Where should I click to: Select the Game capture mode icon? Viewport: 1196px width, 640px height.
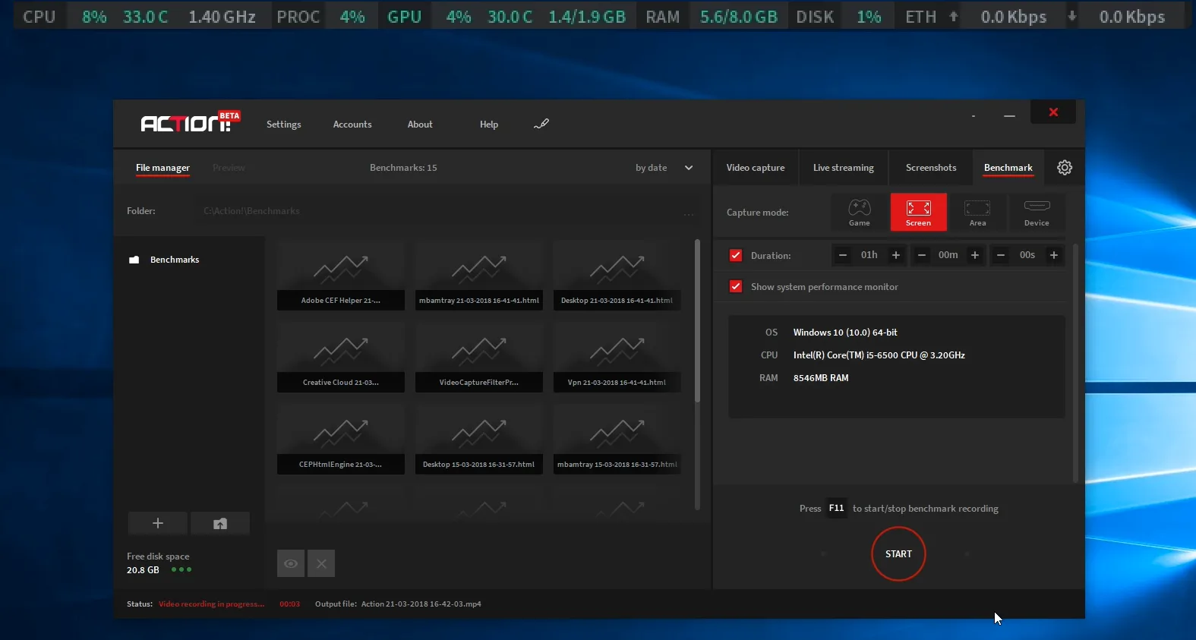860,213
